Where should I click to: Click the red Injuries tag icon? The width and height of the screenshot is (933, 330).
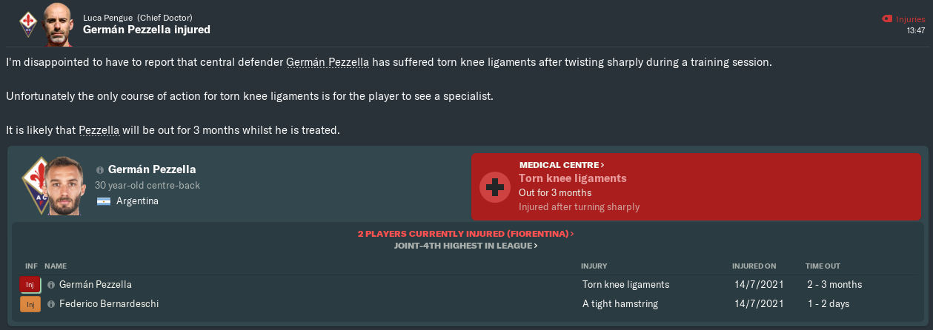click(x=887, y=18)
